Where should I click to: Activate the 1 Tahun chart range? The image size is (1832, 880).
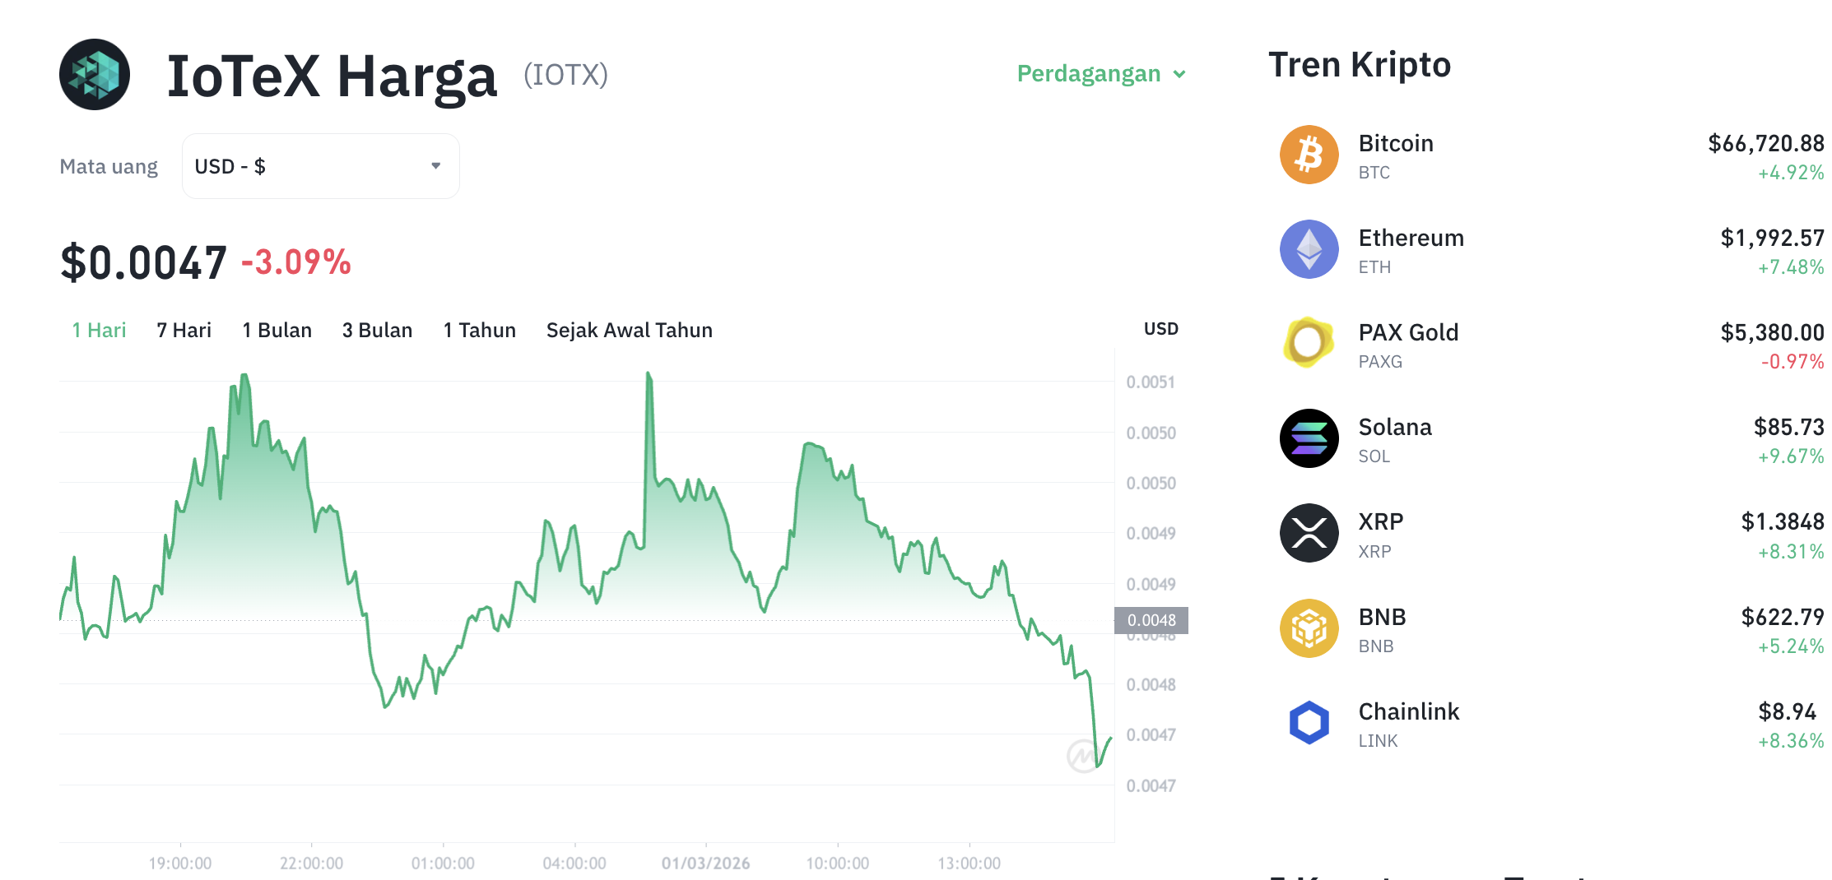click(x=478, y=330)
